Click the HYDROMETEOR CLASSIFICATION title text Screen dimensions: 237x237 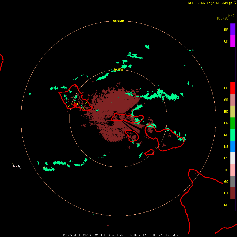pyautogui.click(x=92, y=235)
